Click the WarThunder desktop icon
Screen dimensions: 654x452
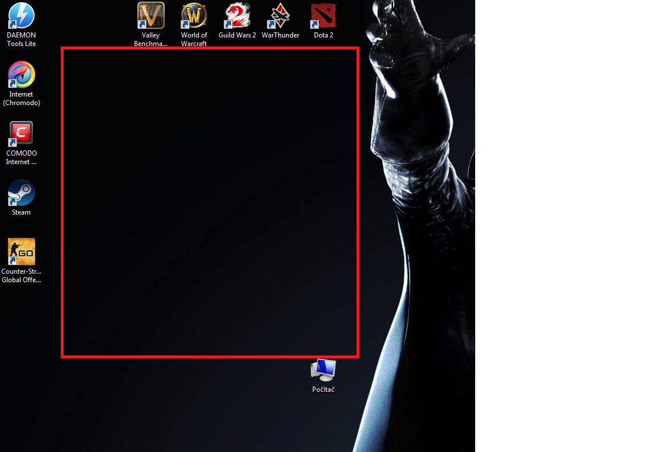280,16
